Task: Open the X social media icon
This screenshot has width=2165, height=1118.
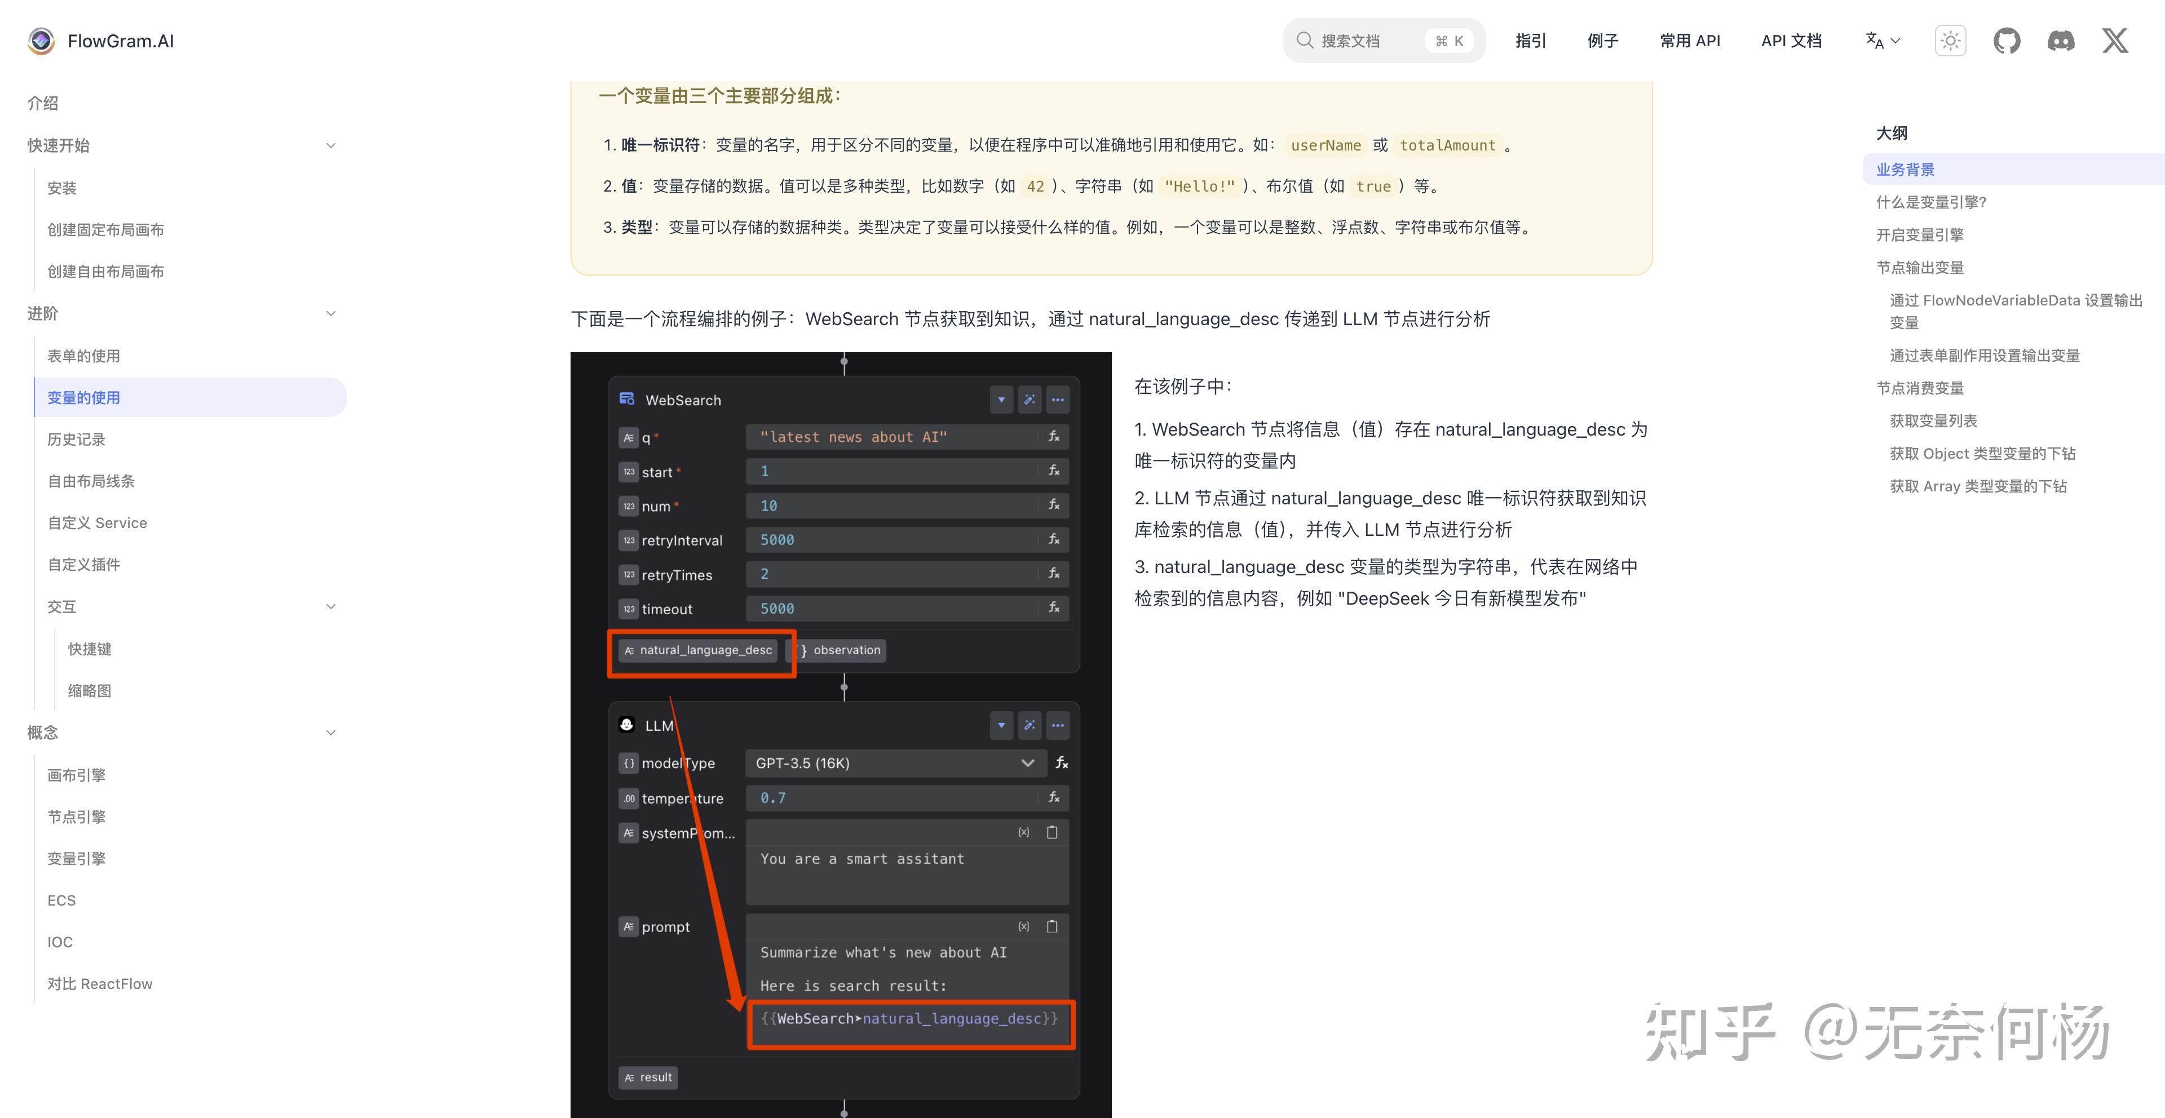Action: click(2115, 41)
